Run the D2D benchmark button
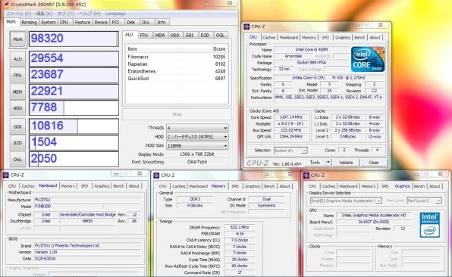Screen dimensions: 452x277 point(17,143)
